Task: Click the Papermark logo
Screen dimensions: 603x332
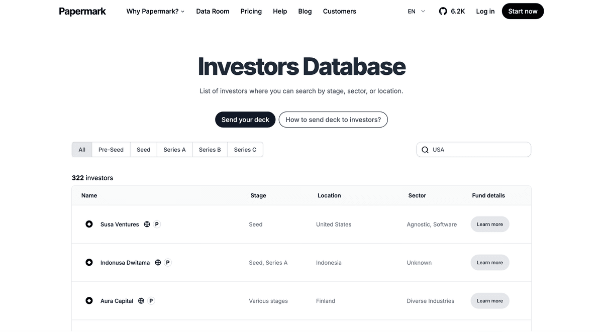Action: (x=82, y=11)
